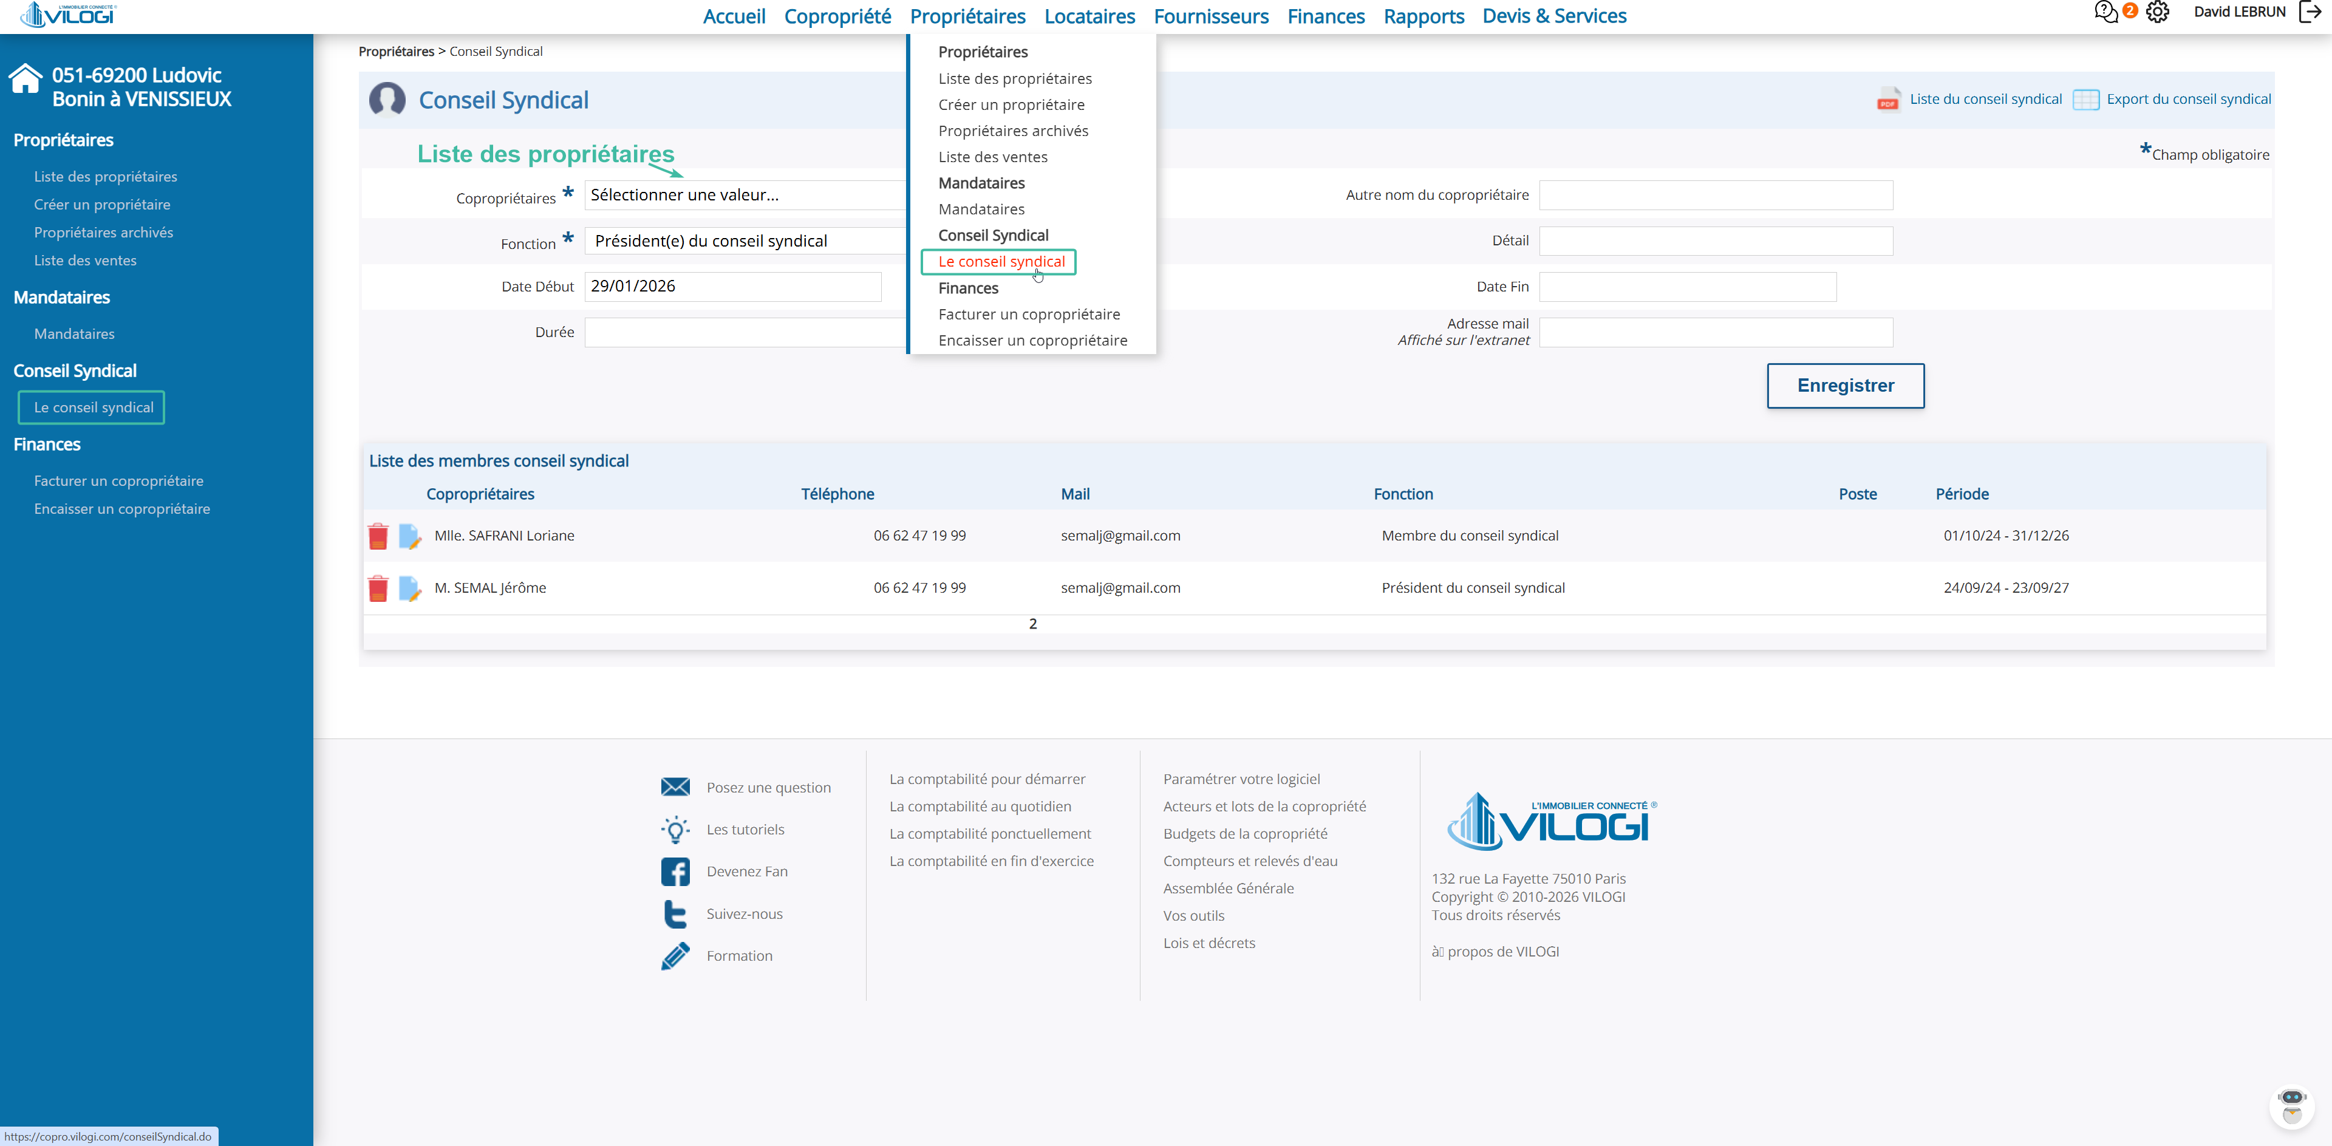The width and height of the screenshot is (2332, 1146).
Task: Open the Accueil menu
Action: 734,16
